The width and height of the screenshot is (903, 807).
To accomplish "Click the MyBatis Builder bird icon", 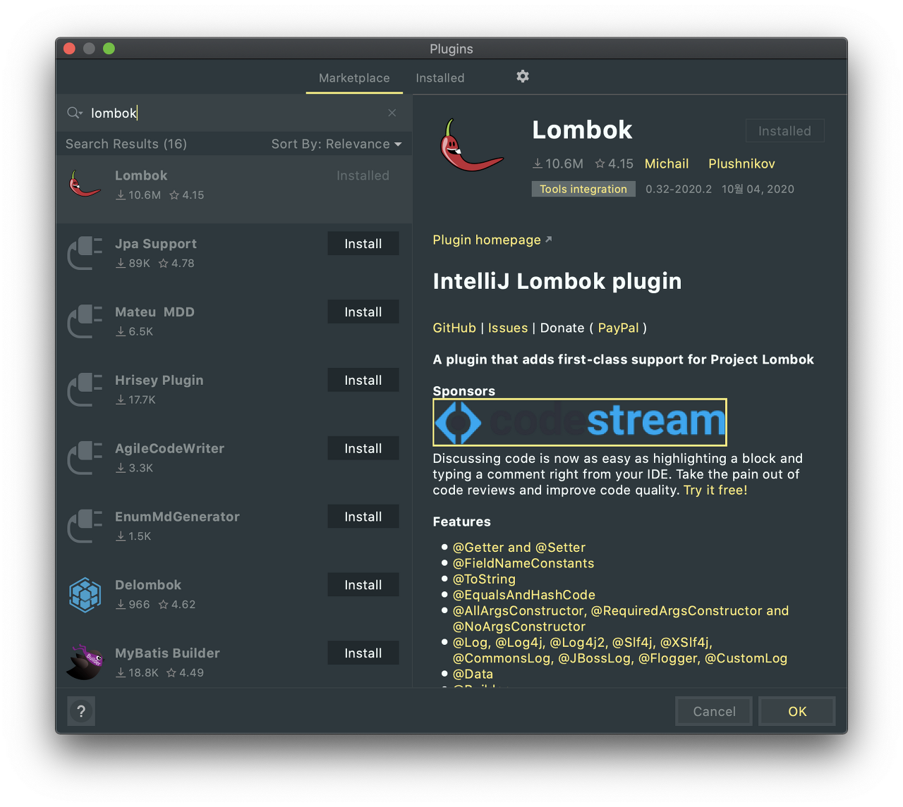I will (85, 663).
